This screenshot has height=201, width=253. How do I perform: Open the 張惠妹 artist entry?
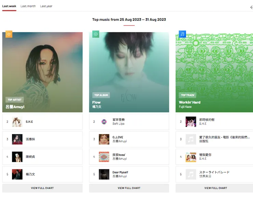(x=30, y=139)
